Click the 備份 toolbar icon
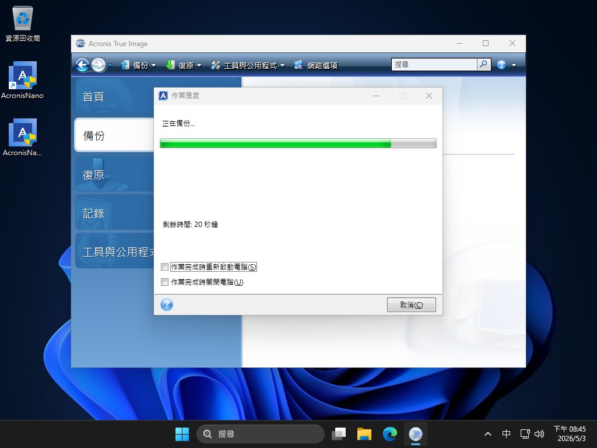Screen dimensions: 597x448 tap(125, 65)
